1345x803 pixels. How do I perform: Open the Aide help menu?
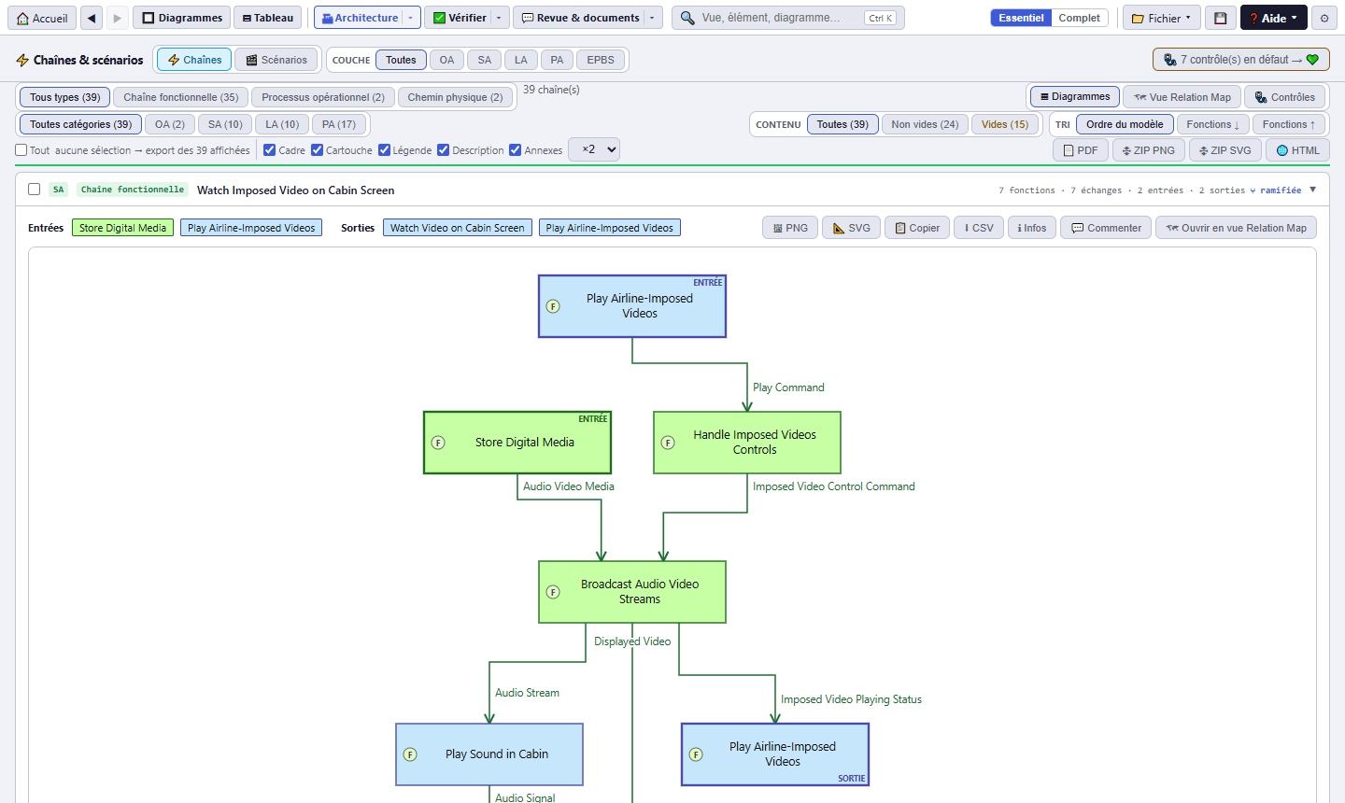(x=1273, y=18)
